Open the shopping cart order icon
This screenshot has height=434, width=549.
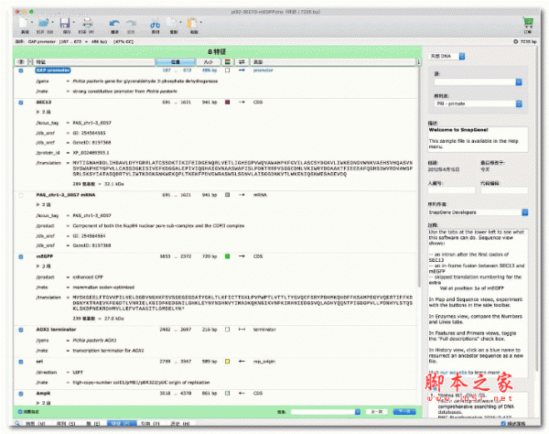(528, 23)
